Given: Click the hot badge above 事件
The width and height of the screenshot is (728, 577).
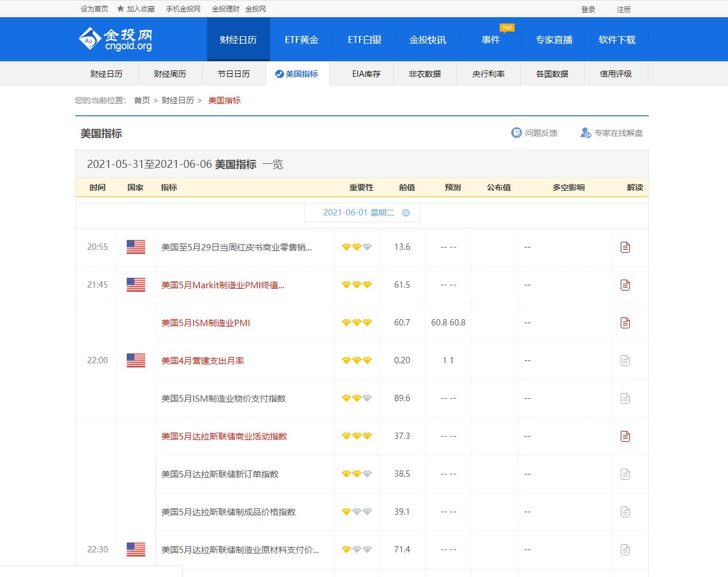Looking at the screenshot, I should click(507, 27).
